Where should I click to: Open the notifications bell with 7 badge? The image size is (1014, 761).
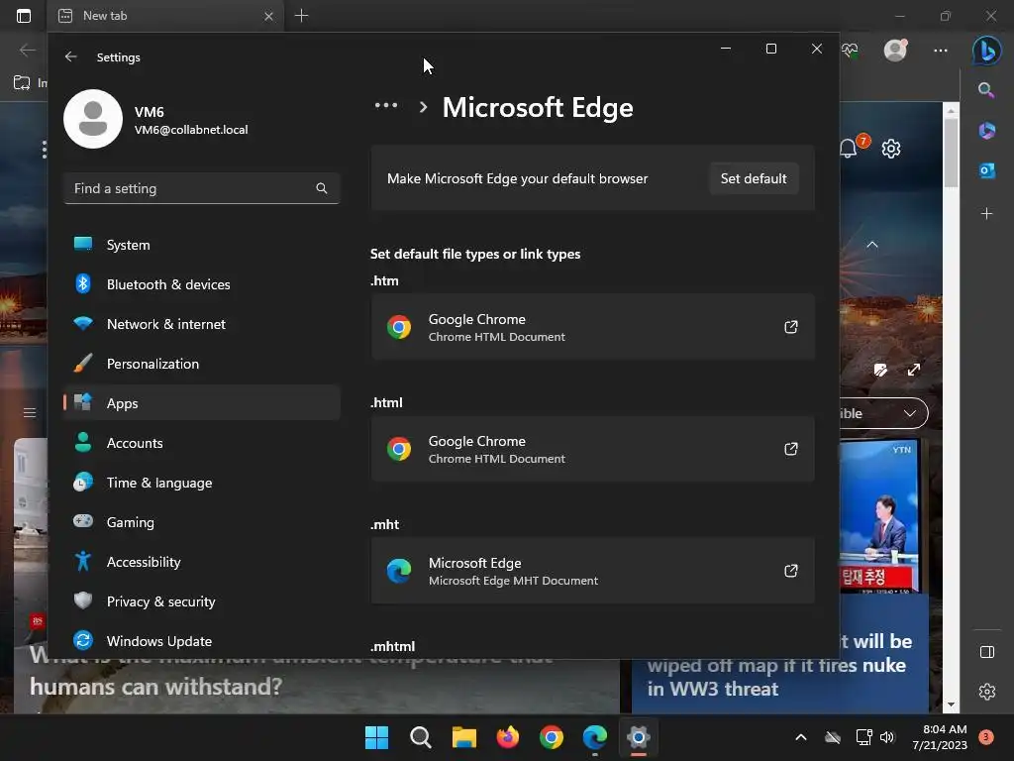click(849, 149)
